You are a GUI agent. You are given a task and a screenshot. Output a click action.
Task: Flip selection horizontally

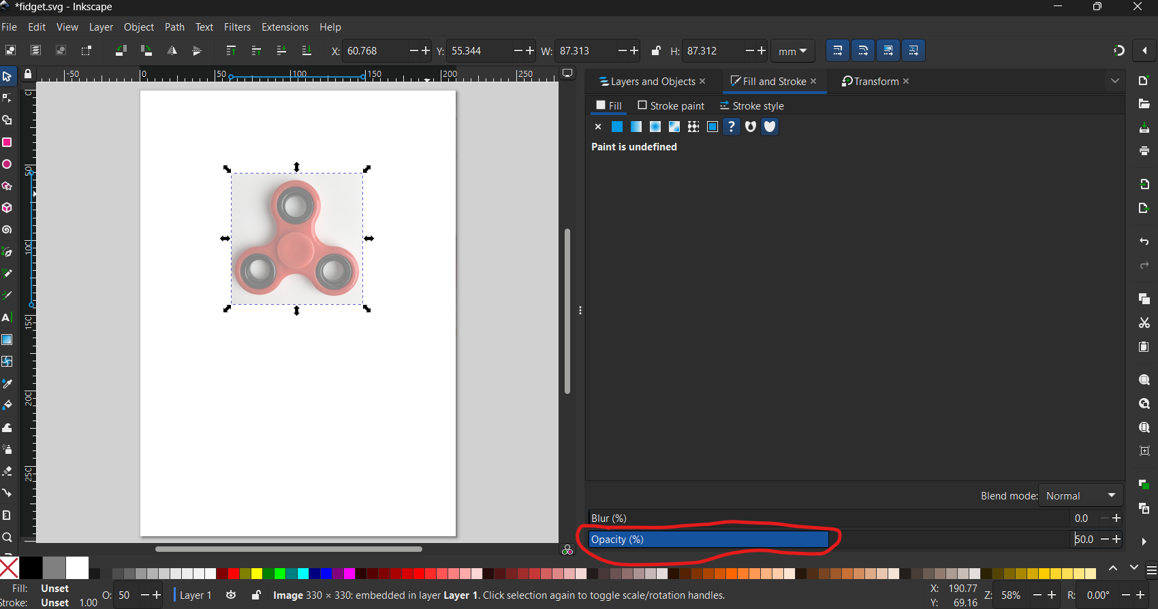172,50
